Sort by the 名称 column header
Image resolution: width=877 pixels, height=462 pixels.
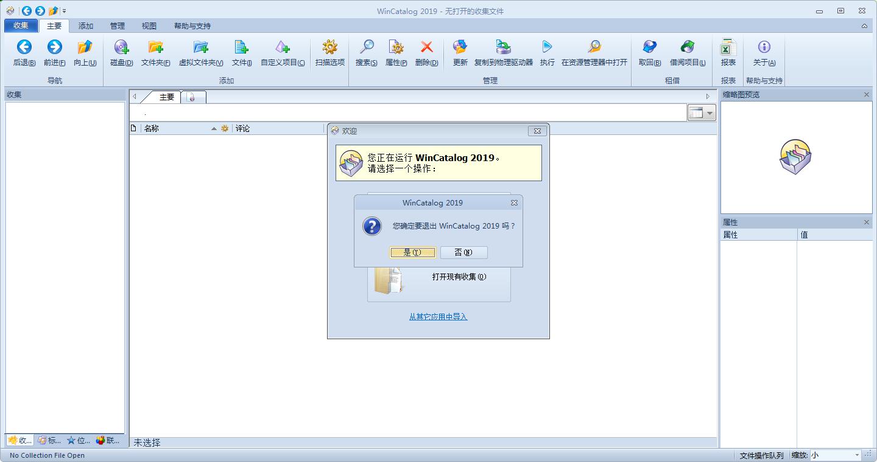coord(180,128)
